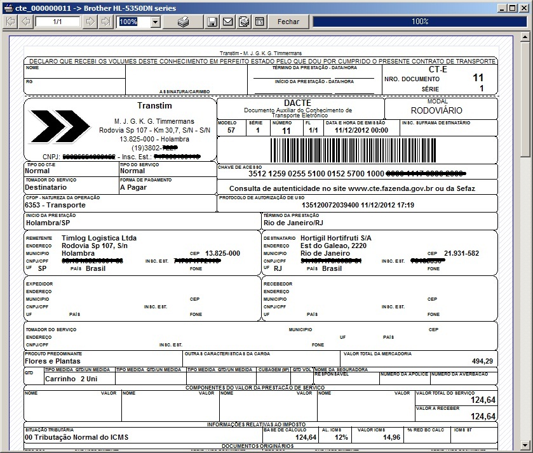Click the zoom field showing 100%

134,22
